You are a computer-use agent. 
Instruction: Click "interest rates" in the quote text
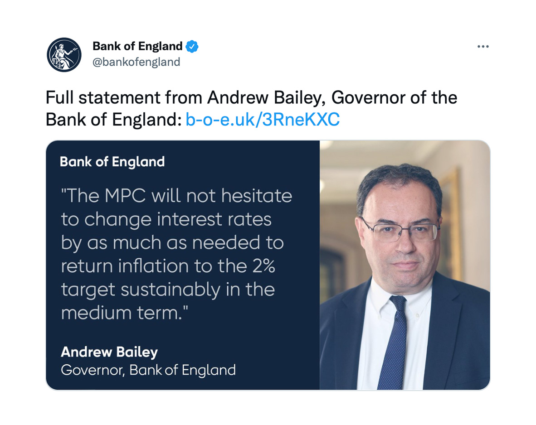point(214,219)
